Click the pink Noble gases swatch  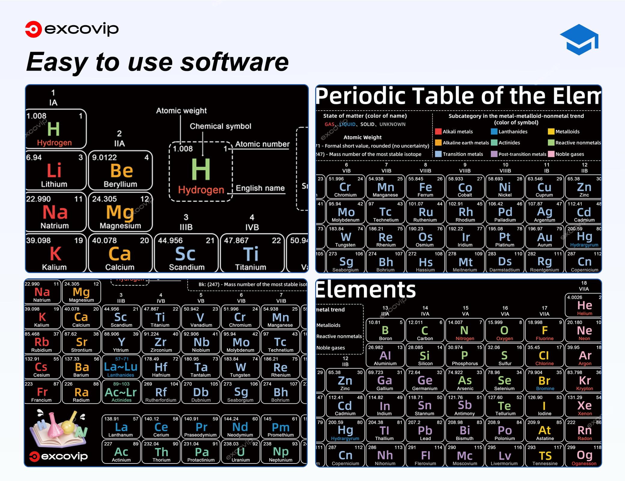pos(551,154)
